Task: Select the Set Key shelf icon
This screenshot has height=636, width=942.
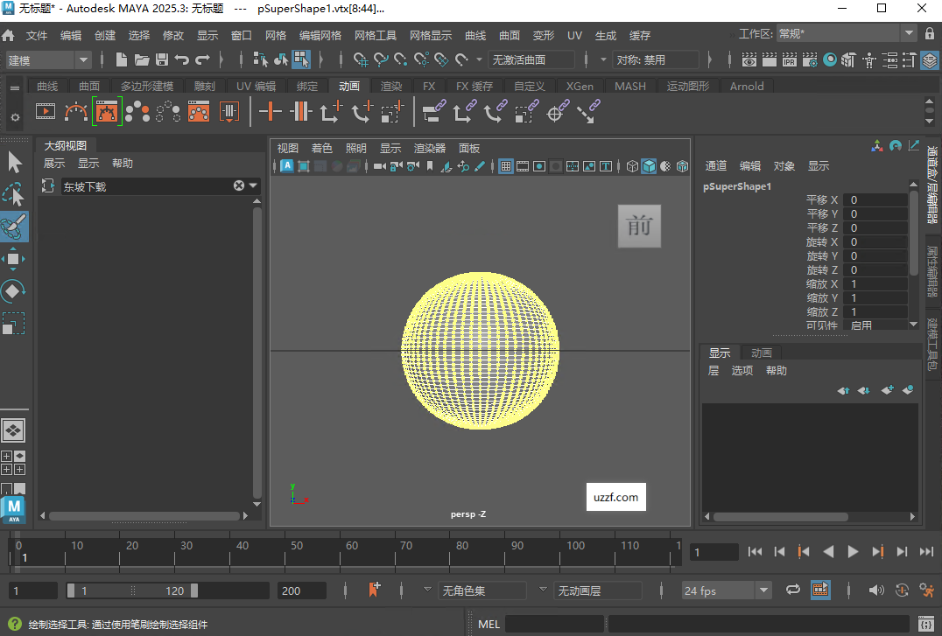Action: (270, 112)
